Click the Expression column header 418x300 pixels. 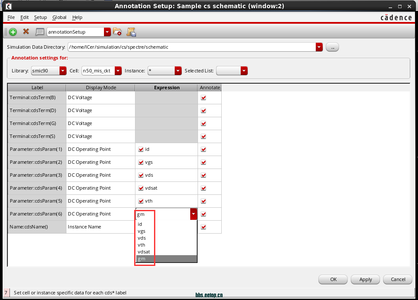[x=167, y=87]
